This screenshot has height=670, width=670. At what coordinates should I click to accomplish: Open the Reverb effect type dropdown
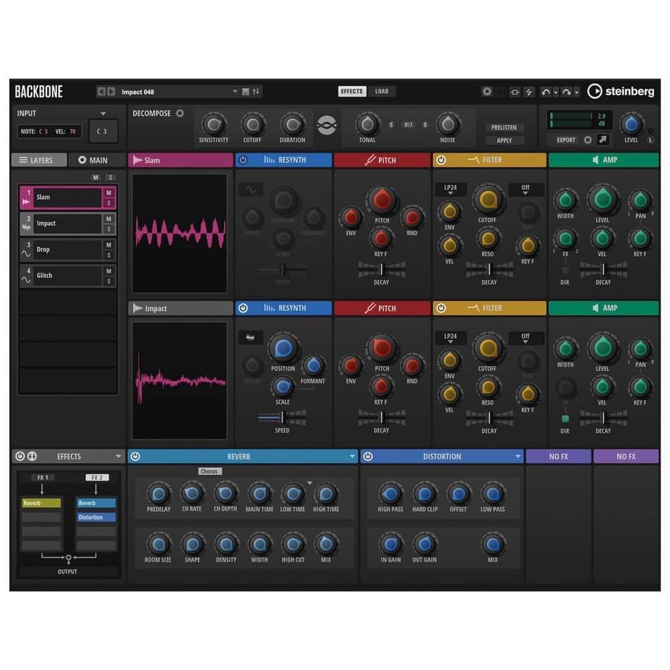click(x=352, y=457)
